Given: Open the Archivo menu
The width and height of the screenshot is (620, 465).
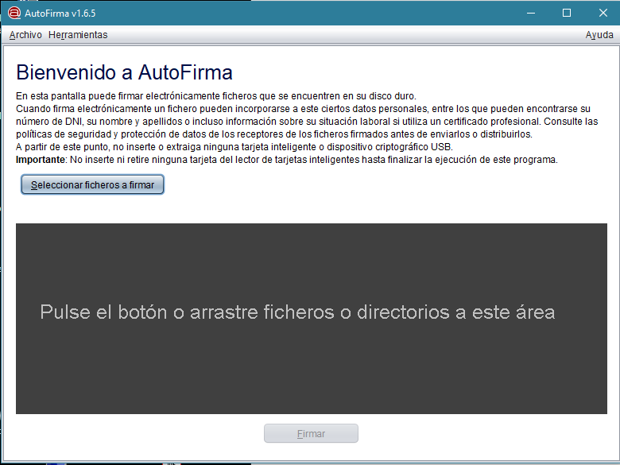Looking at the screenshot, I should pyautogui.click(x=25, y=35).
